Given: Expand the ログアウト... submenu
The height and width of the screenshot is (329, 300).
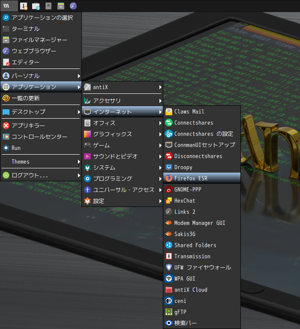Looking at the screenshot, I should coord(41,175).
